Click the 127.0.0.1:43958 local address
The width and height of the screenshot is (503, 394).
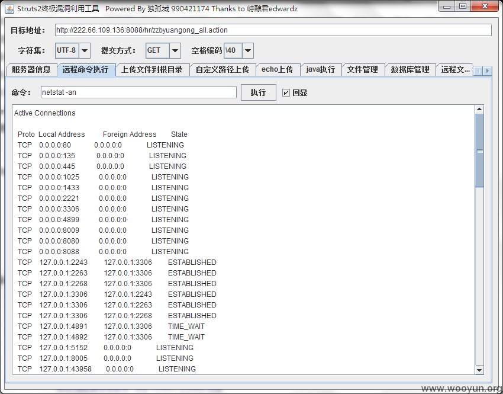coord(66,369)
